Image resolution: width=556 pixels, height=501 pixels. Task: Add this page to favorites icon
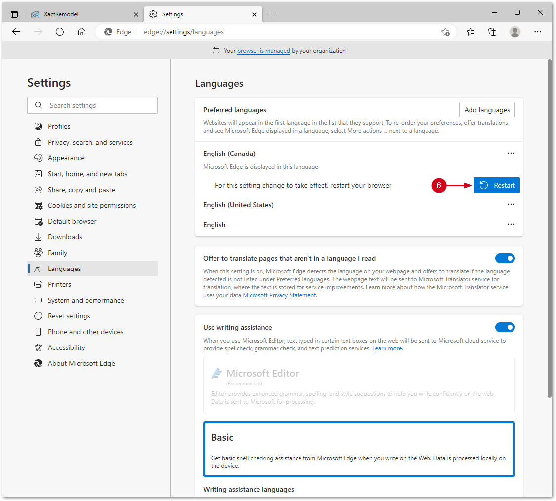[445, 32]
